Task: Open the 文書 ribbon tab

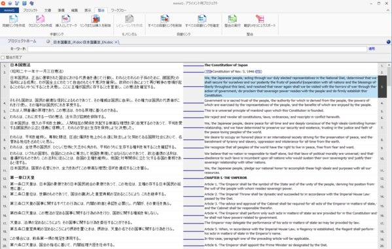Action: click(x=48, y=10)
